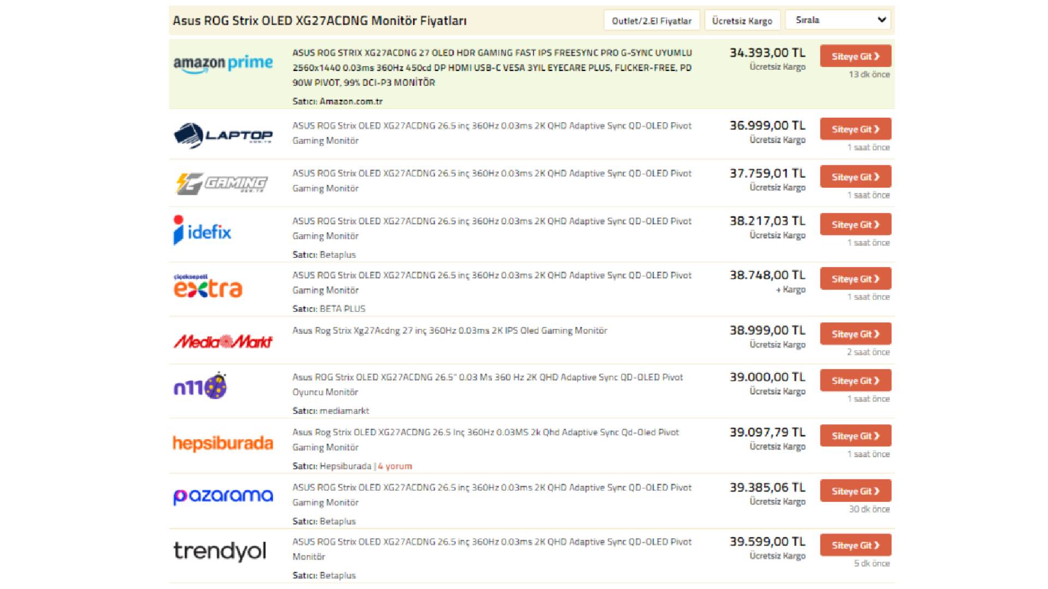Click Siteye Git for idefix offer

(855, 224)
